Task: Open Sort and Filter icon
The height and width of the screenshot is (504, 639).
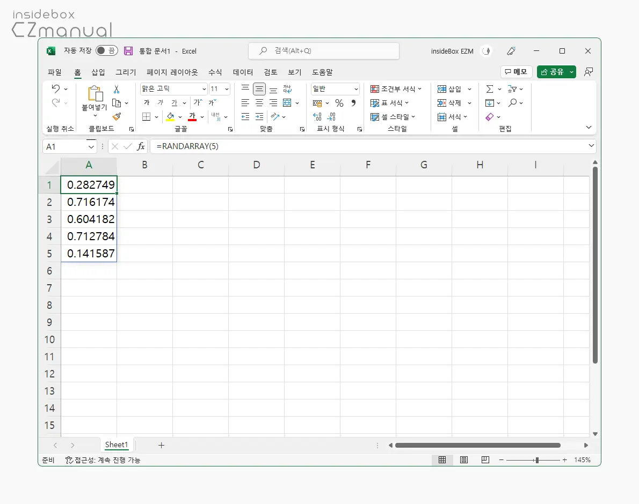Action: [x=512, y=88]
